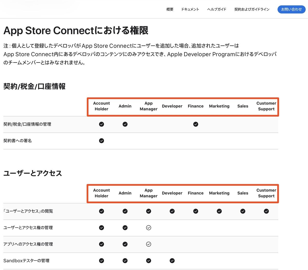The image size is (308, 270).
Task: Click the 契約/税金/口座情報 section heading
Action: point(34,86)
